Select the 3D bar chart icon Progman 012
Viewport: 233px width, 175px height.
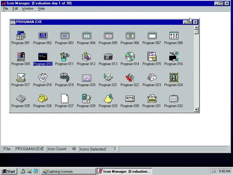87,57
